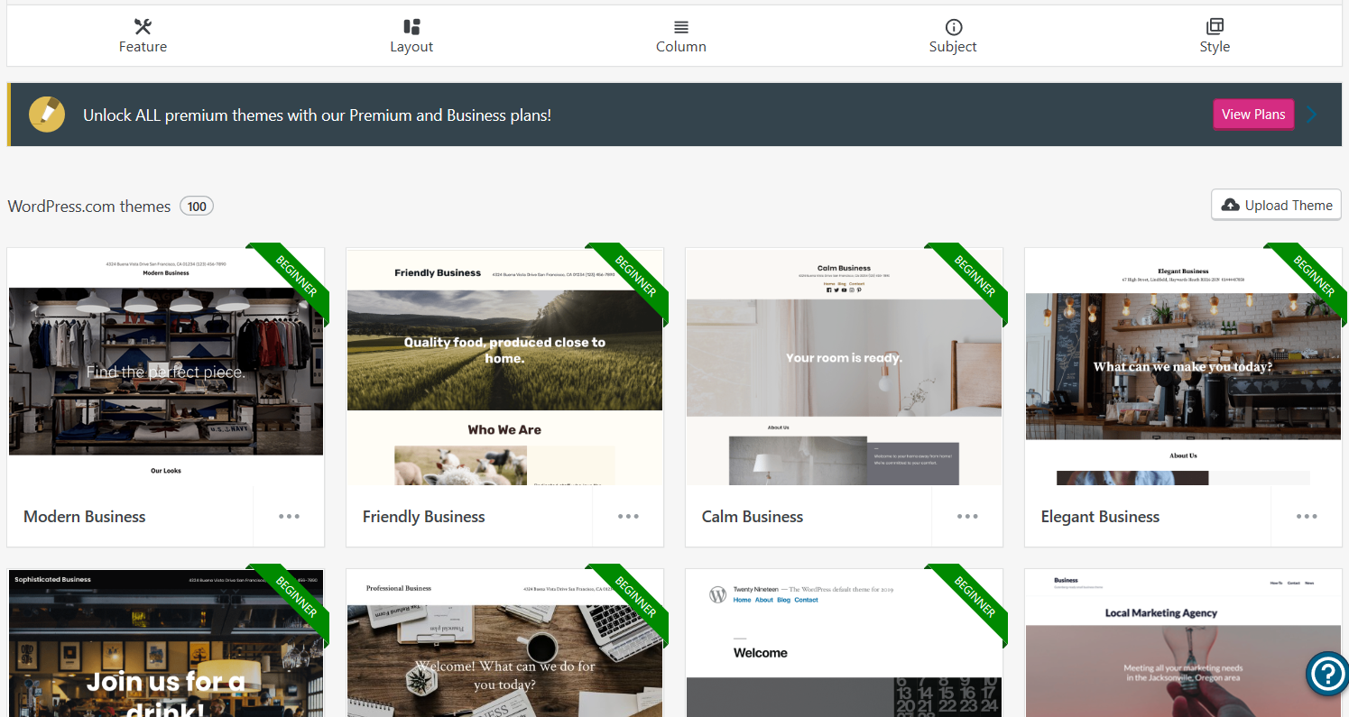Click the Beginner ribbon on Twenty Nineteen
The width and height of the screenshot is (1349, 717).
[x=974, y=597]
